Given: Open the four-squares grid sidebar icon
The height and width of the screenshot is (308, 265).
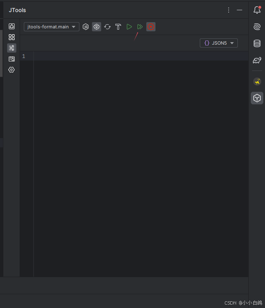Looking at the screenshot, I should click(12, 37).
